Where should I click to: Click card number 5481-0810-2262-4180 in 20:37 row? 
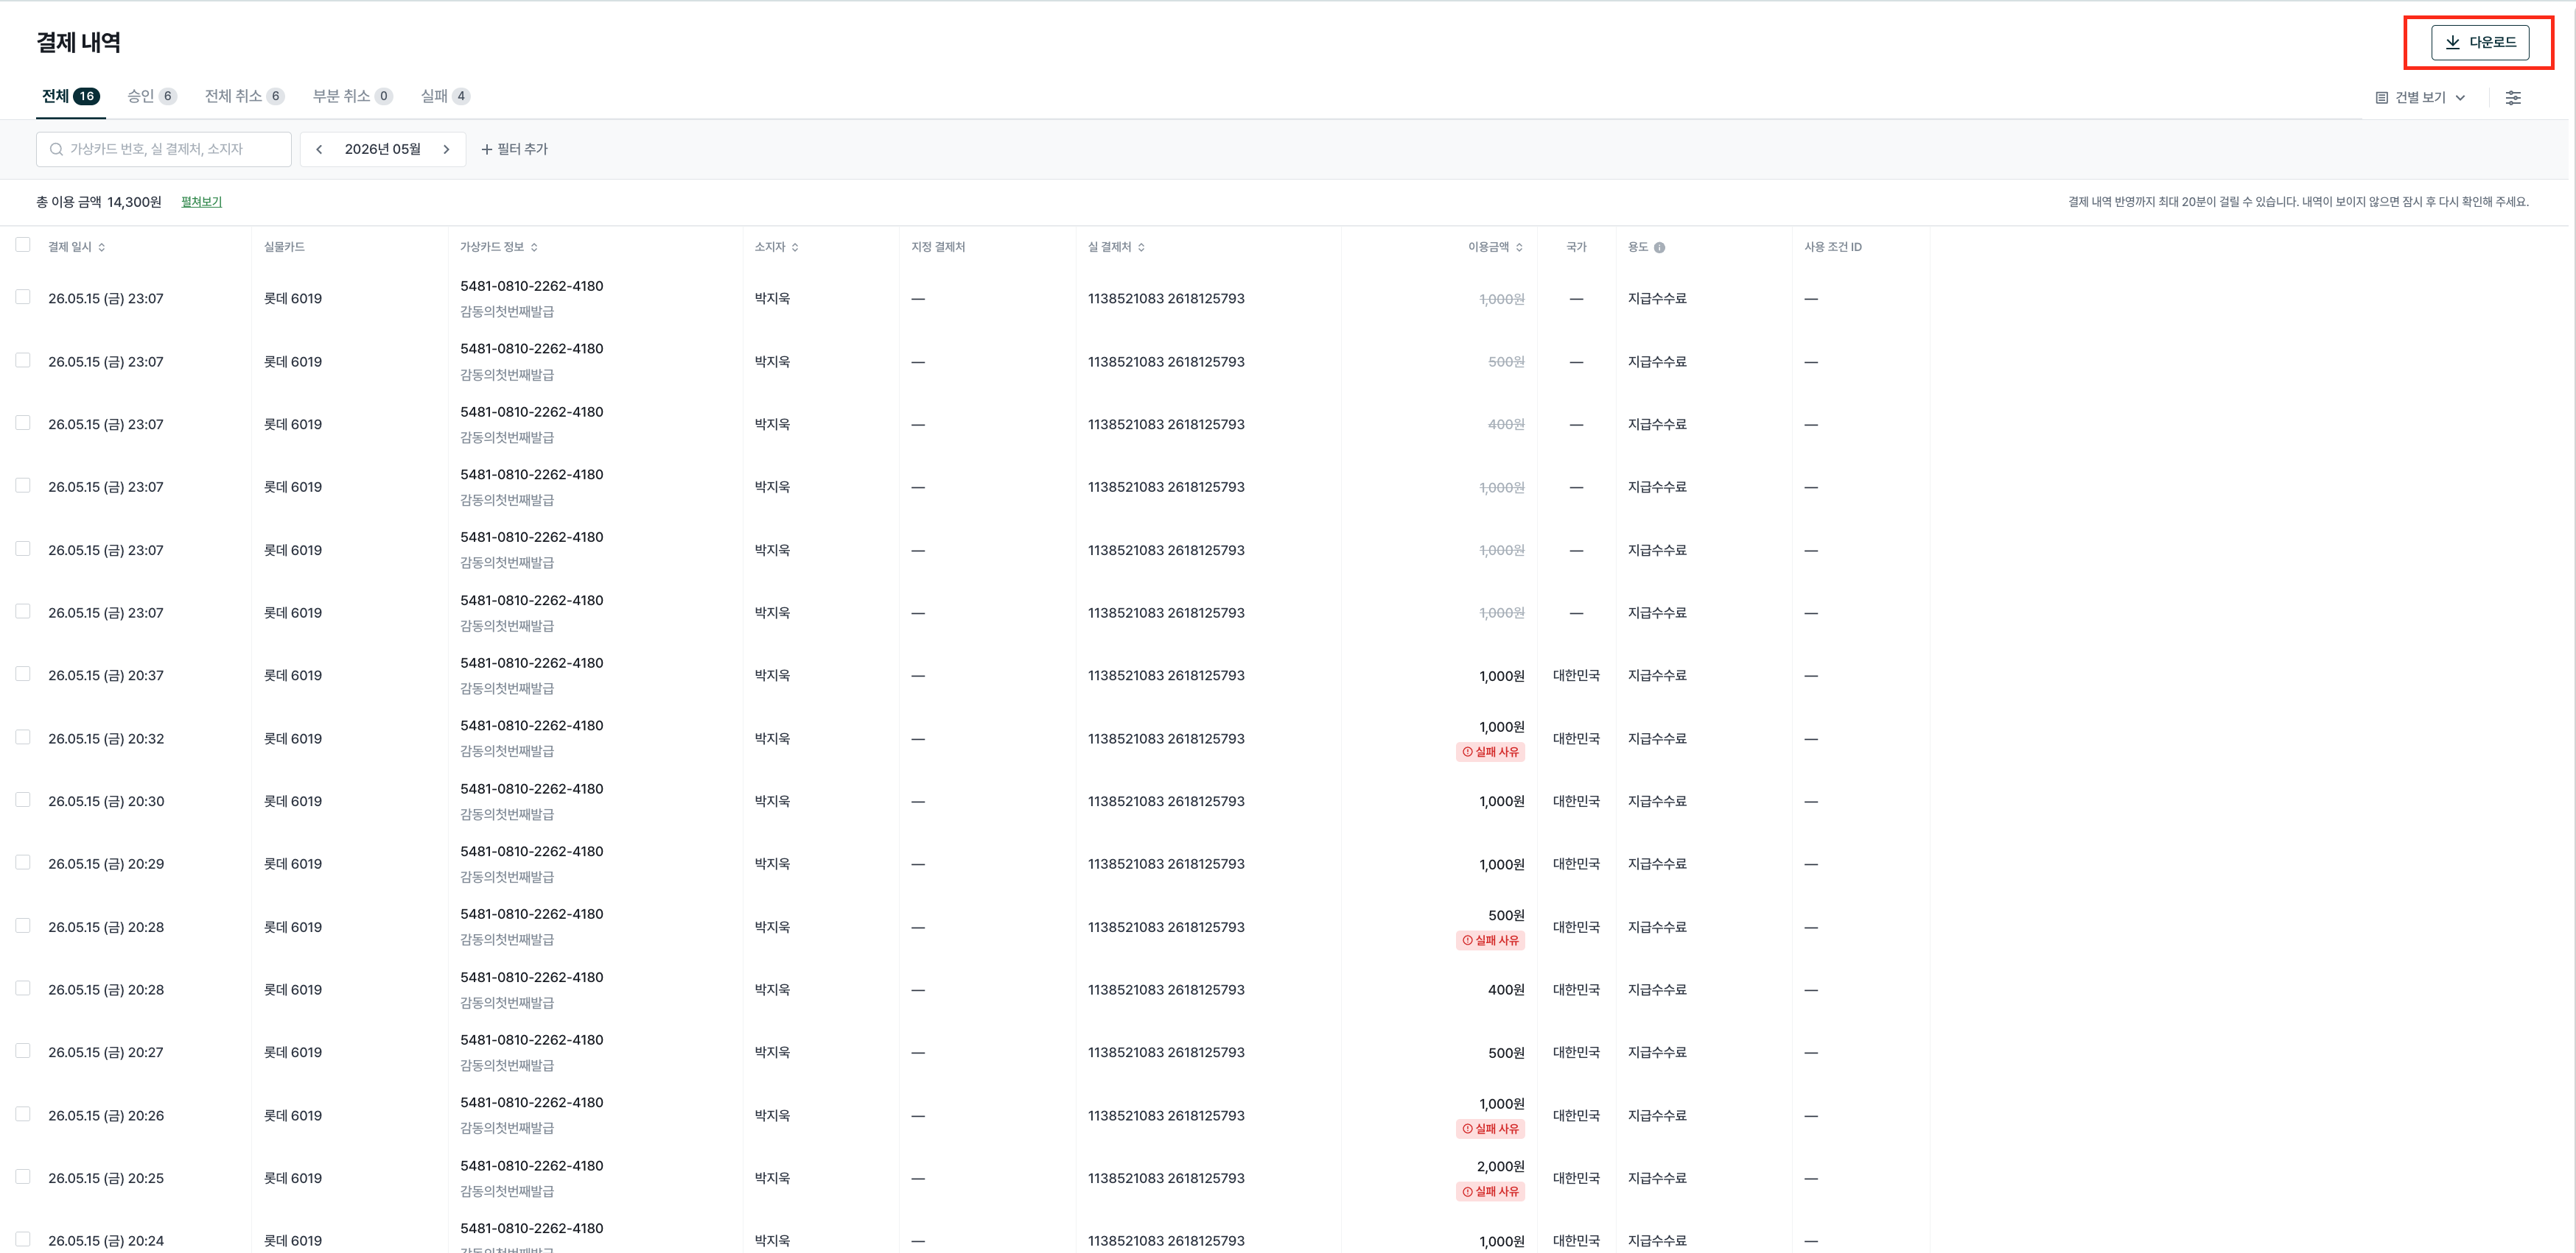(x=531, y=663)
